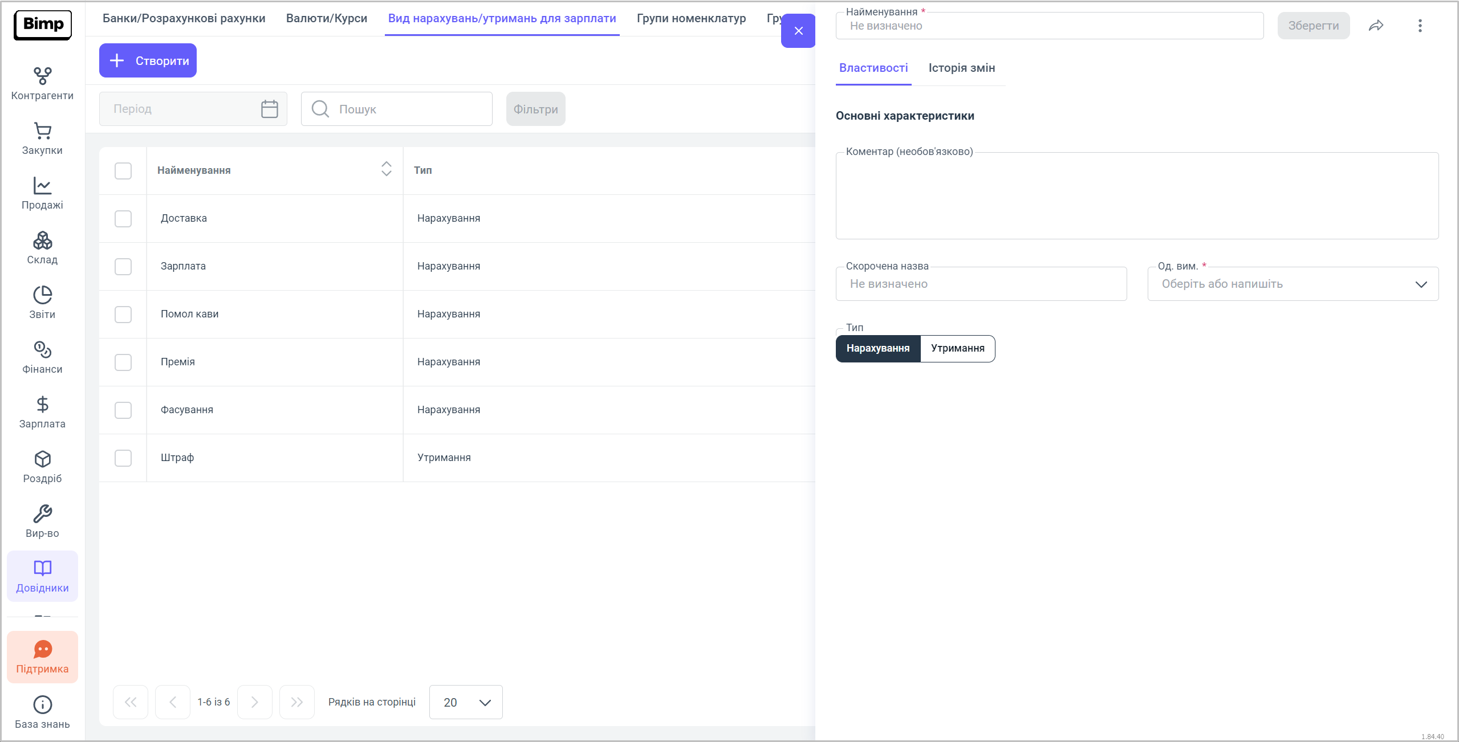Image resolution: width=1459 pixels, height=742 pixels.
Task: Open the Фінанси section
Action: pos(42,357)
